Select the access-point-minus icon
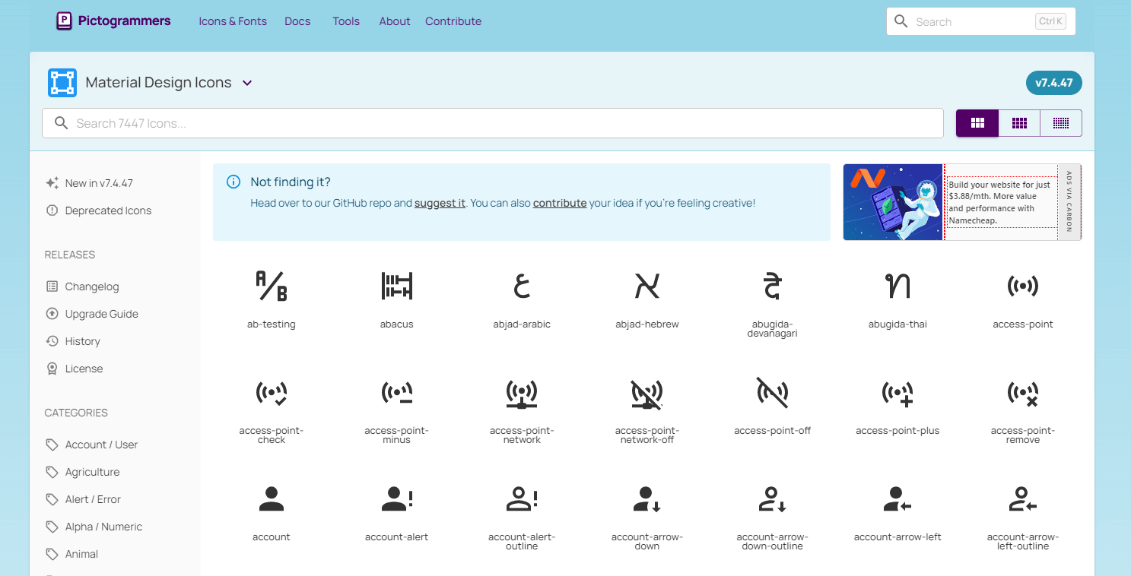This screenshot has height=576, width=1131. [x=397, y=392]
